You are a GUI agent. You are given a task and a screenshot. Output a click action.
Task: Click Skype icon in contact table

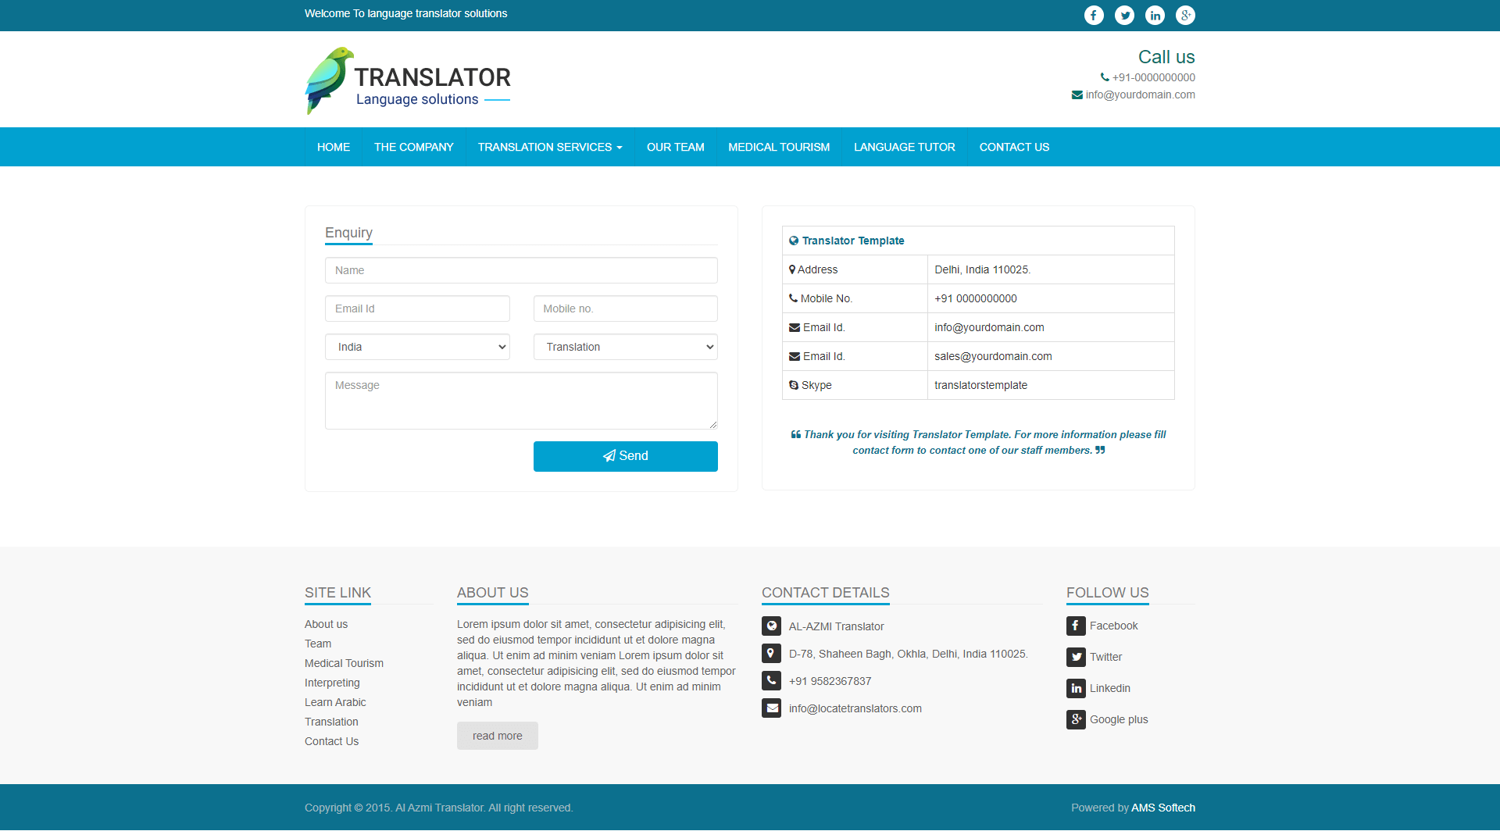pyautogui.click(x=794, y=385)
